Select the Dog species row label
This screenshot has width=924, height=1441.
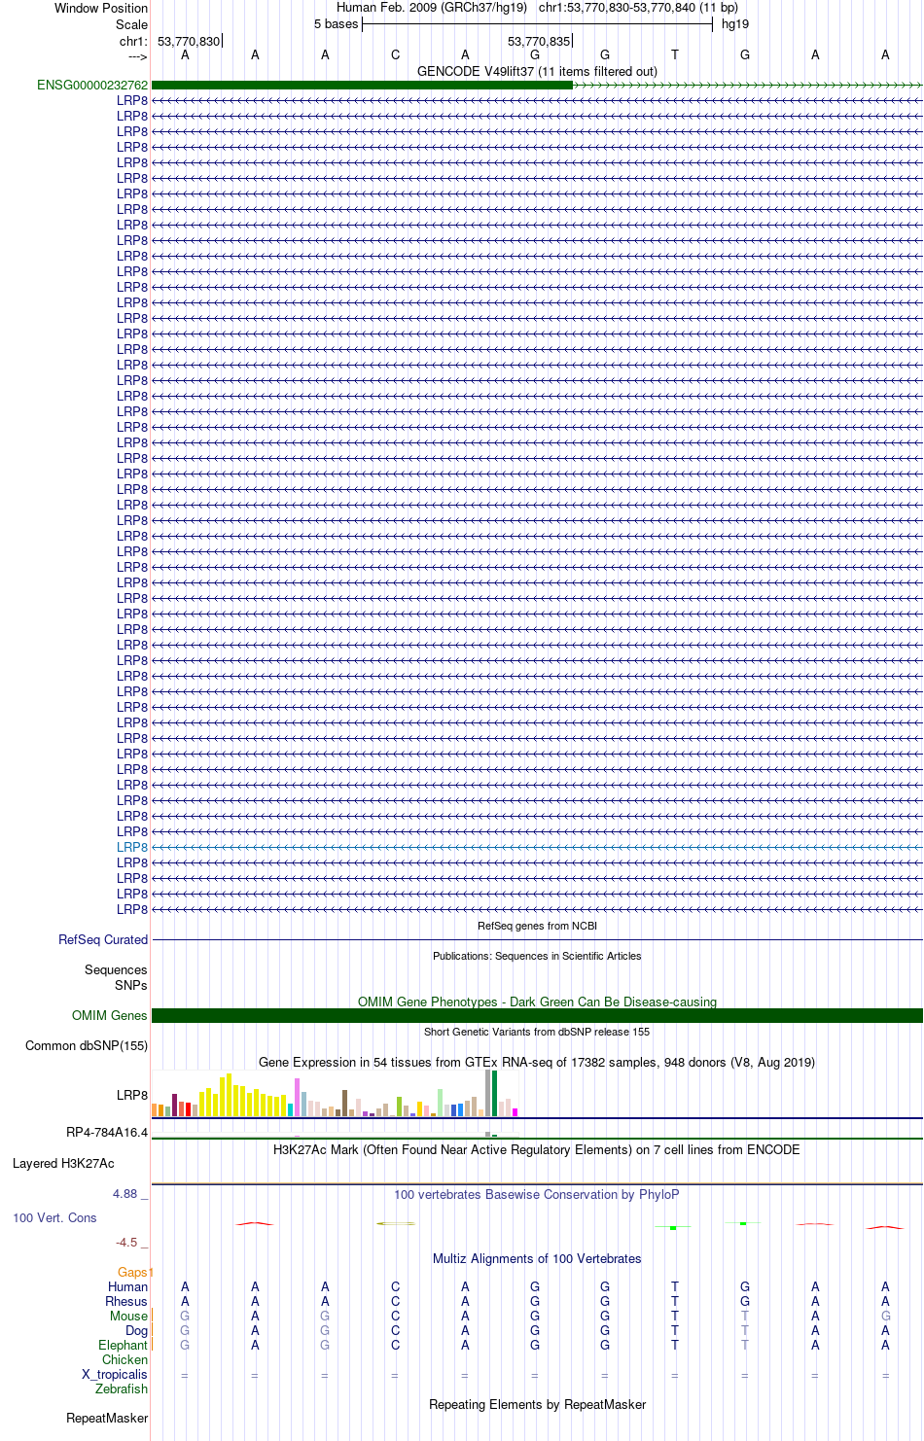(x=137, y=1331)
